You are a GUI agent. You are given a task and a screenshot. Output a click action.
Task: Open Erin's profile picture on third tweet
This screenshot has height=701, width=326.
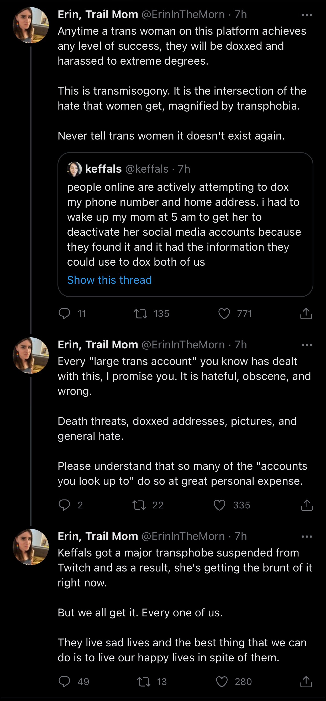(31, 547)
